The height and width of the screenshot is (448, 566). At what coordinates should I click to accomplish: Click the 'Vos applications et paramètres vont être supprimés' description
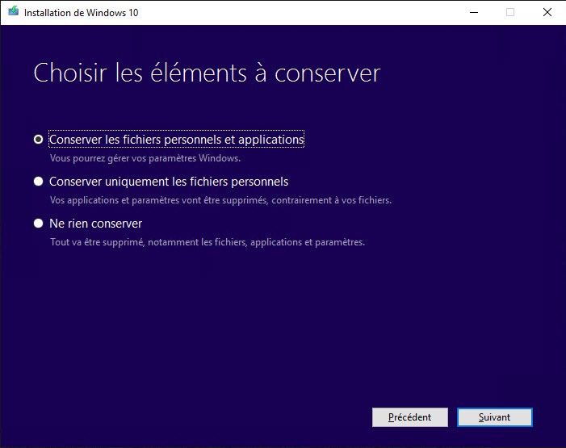[220, 200]
